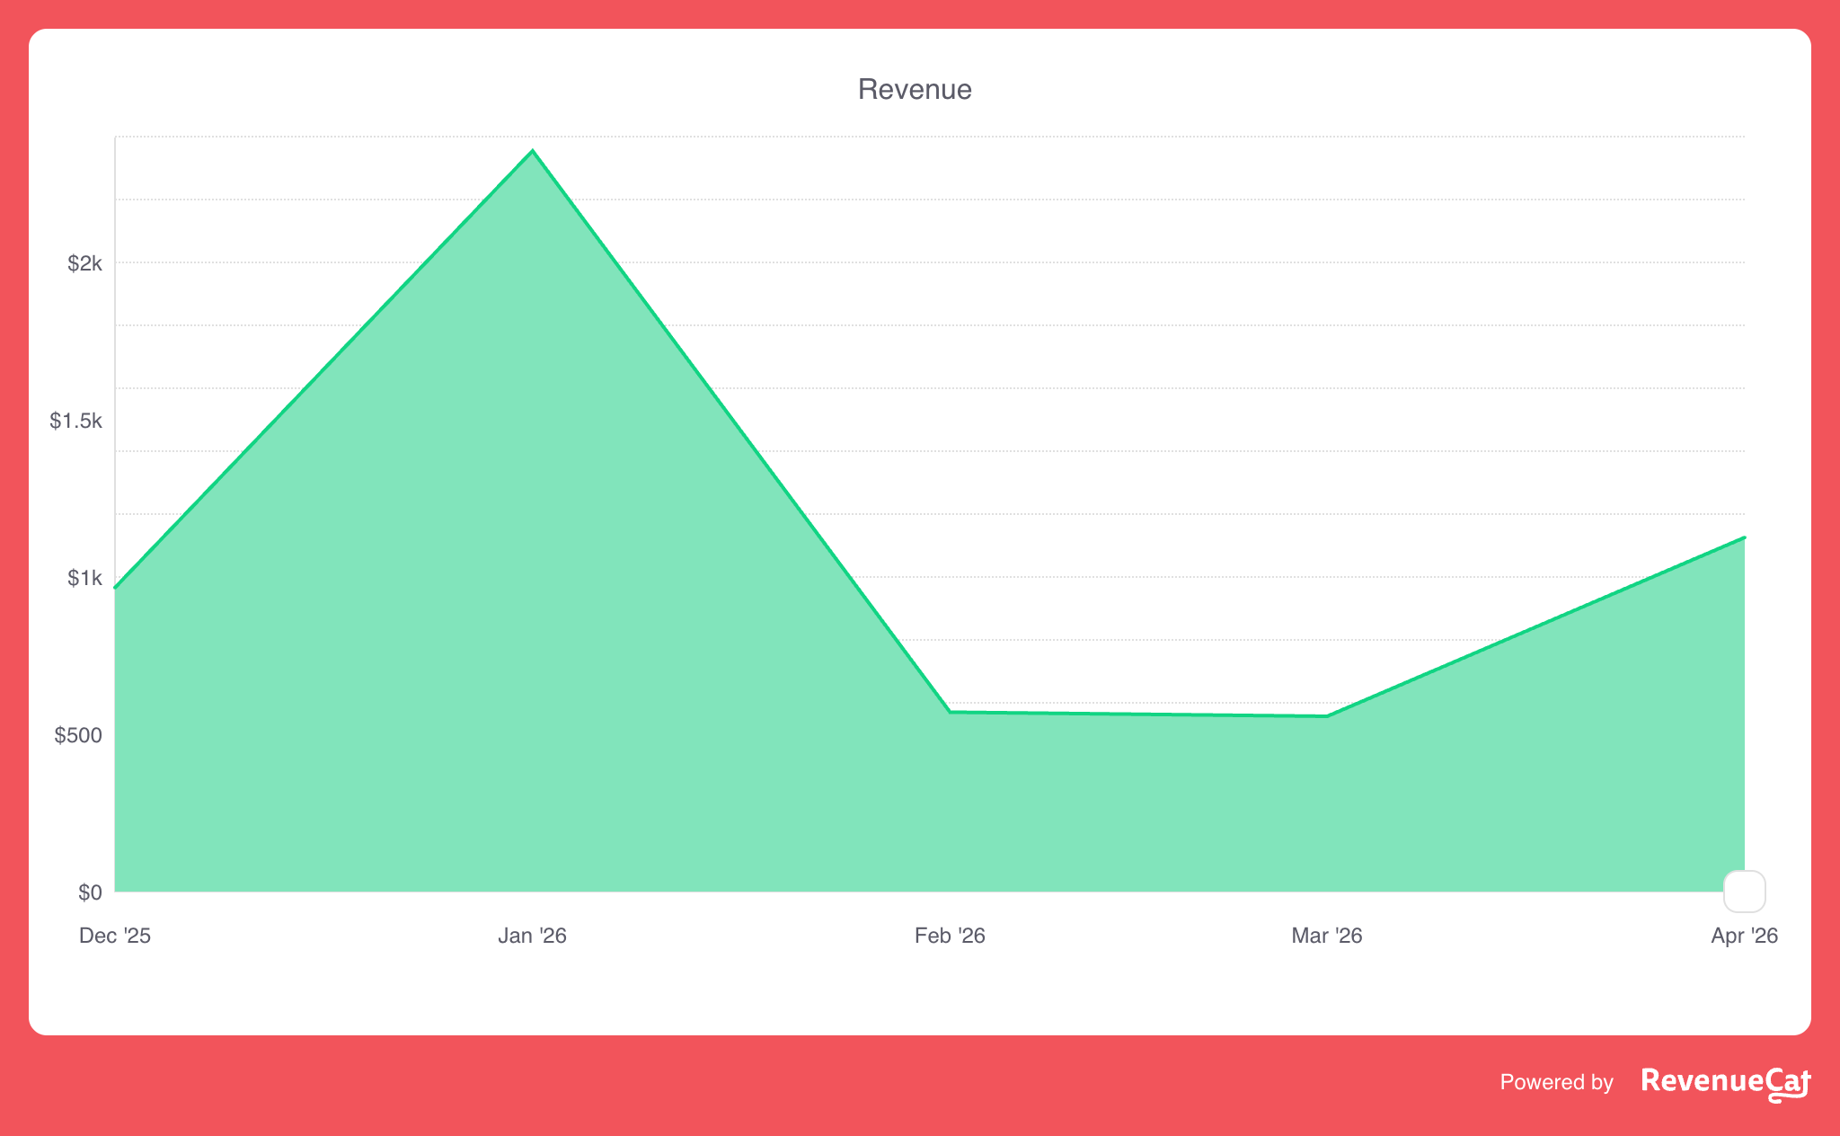The height and width of the screenshot is (1136, 1840).
Task: Click the RevenueCat logo
Action: (1726, 1083)
